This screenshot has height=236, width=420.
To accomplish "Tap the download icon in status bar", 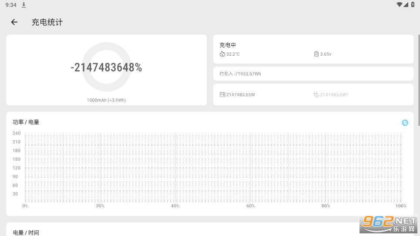I will (x=24, y=5).
